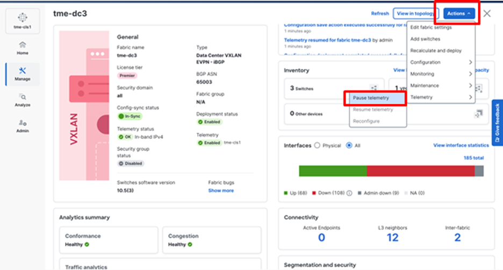Click the Admin down (9) legend entry

[x=378, y=193]
